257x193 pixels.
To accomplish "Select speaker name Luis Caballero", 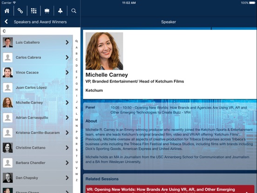I will [x=27, y=42].
